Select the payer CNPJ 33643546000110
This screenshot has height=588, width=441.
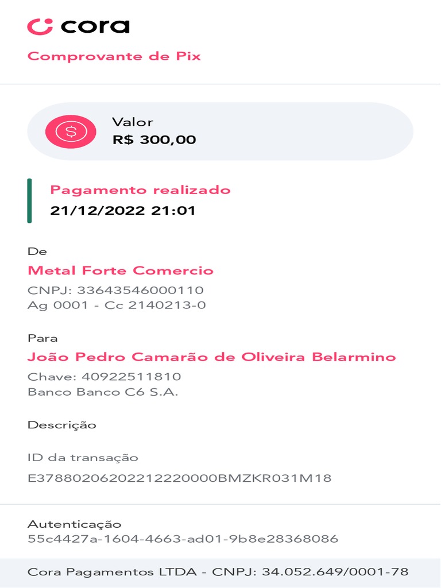[115, 290]
